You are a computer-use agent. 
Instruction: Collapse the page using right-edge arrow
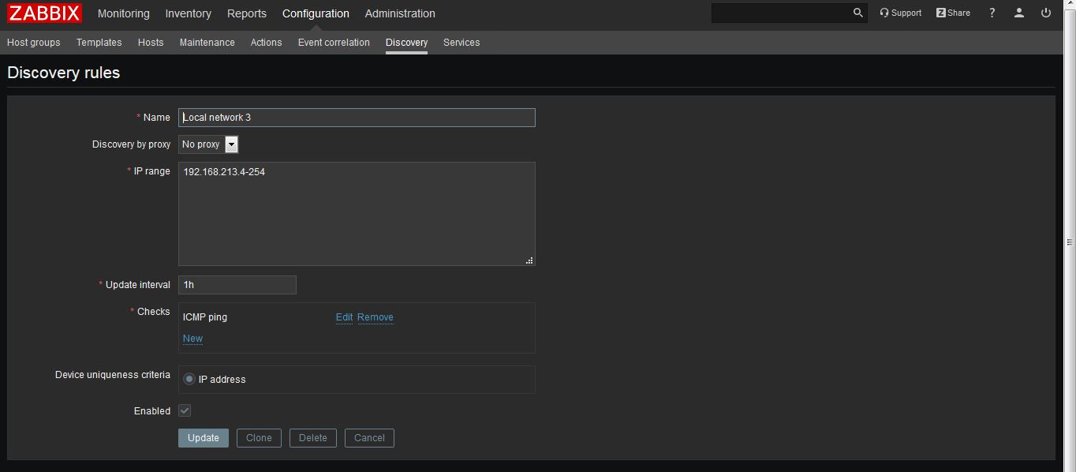(1069, 241)
